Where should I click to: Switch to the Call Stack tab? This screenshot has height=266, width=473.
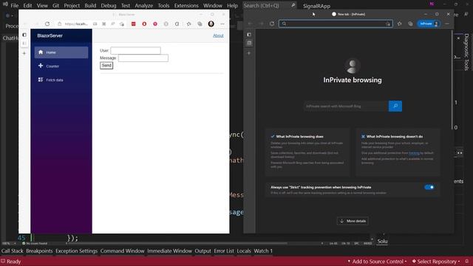click(12, 251)
